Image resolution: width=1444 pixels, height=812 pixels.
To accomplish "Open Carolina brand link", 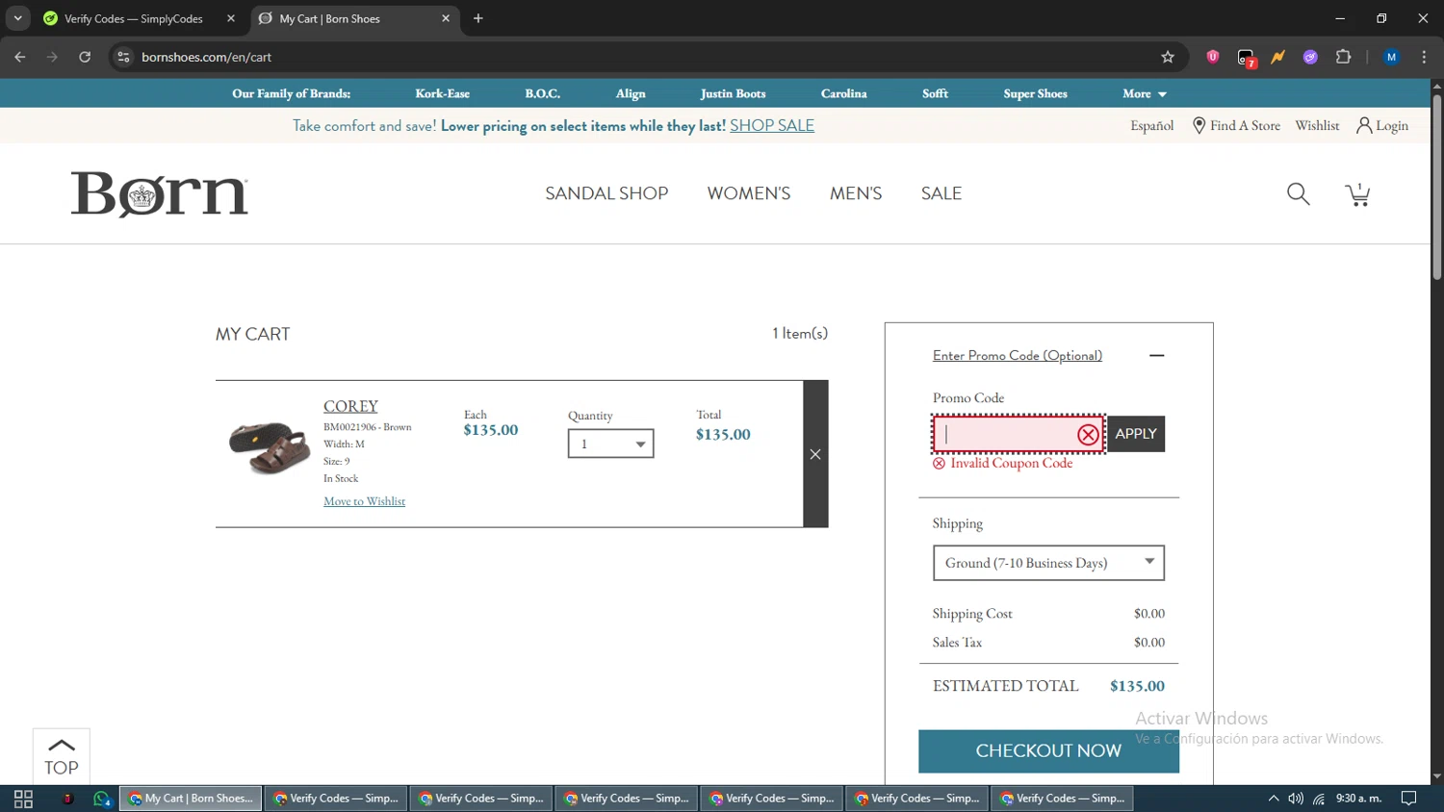I will 843,93.
